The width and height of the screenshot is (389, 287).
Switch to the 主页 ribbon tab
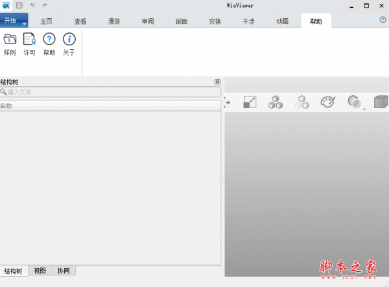[x=47, y=21]
